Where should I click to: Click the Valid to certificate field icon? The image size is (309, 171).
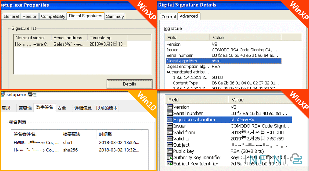(x=170, y=139)
